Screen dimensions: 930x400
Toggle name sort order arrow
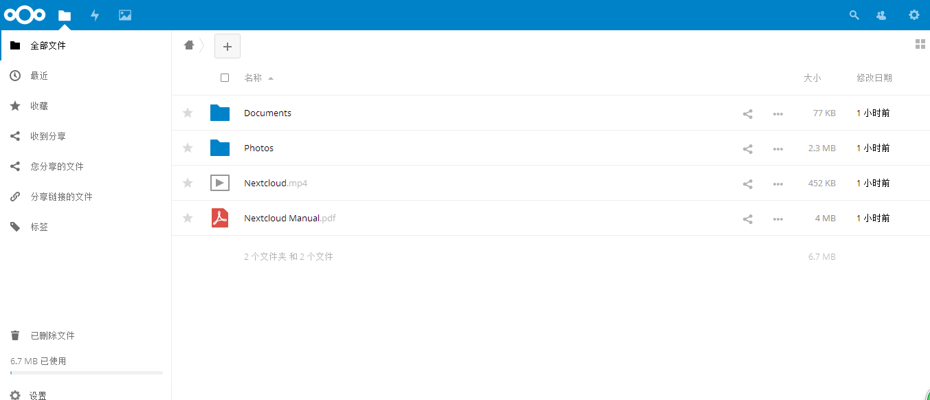click(x=269, y=78)
